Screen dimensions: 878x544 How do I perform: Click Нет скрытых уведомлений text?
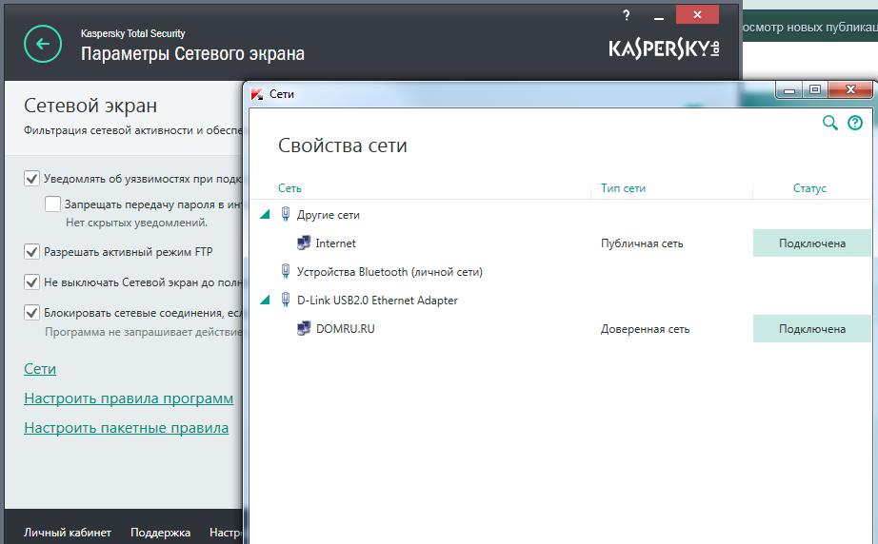click(136, 223)
